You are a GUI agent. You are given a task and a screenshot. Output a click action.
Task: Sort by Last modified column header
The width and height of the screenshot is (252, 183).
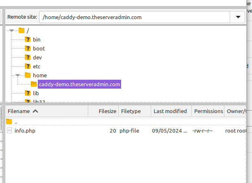point(170,111)
